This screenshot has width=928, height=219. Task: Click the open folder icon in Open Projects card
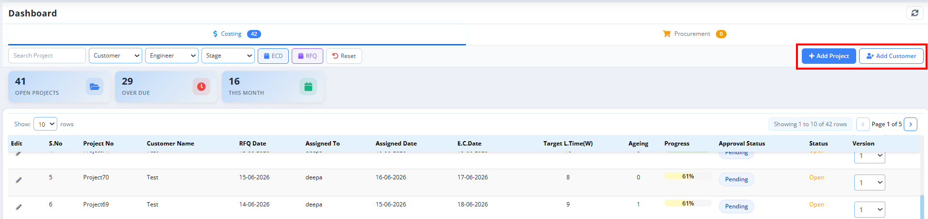[95, 87]
